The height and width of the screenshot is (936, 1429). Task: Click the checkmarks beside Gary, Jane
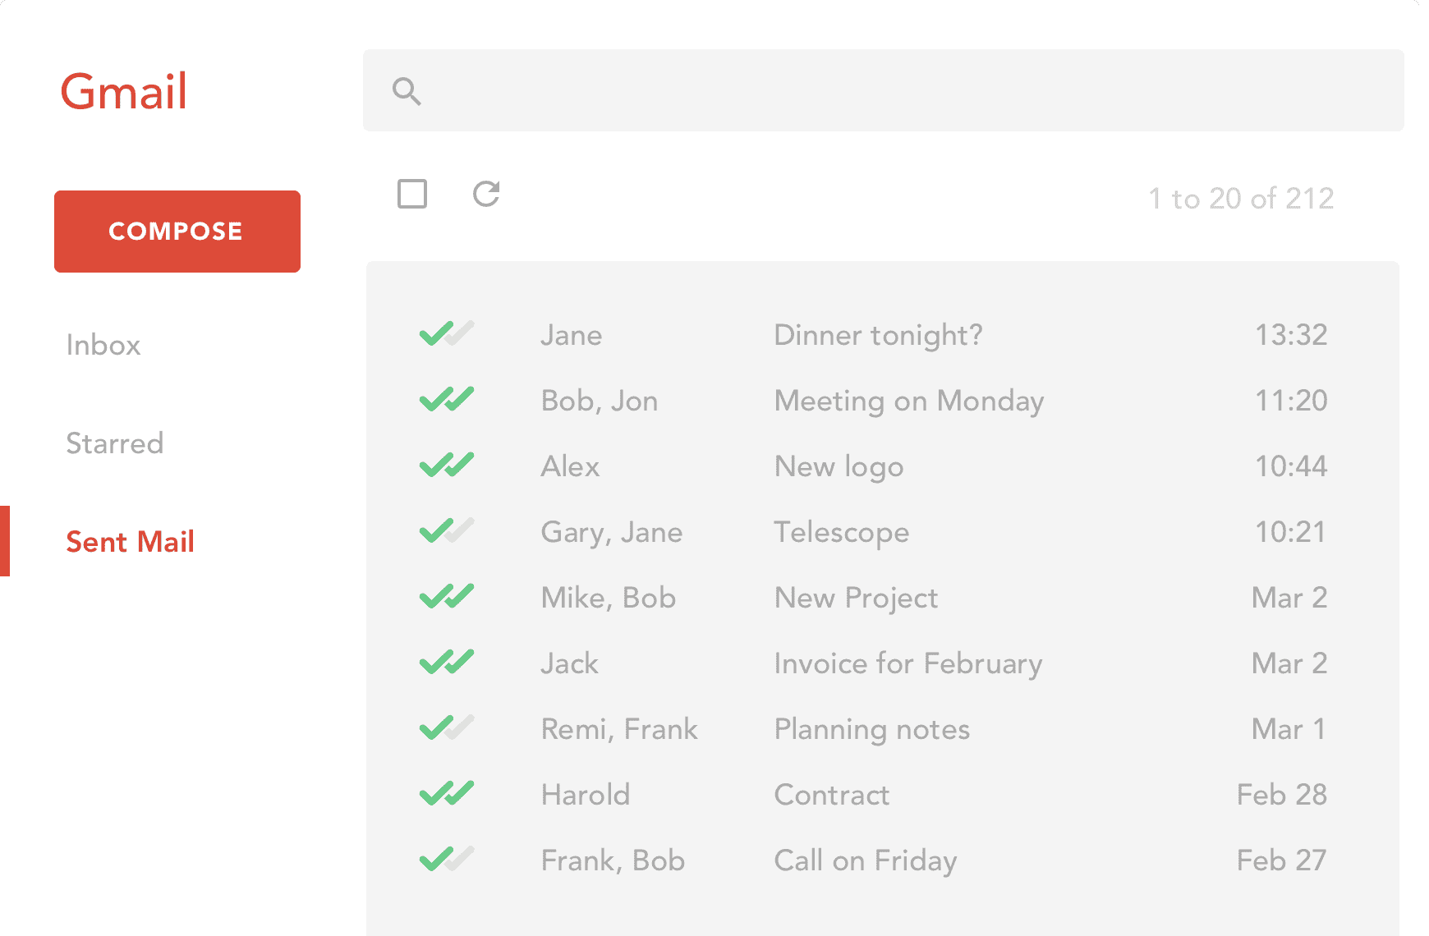coord(447,531)
